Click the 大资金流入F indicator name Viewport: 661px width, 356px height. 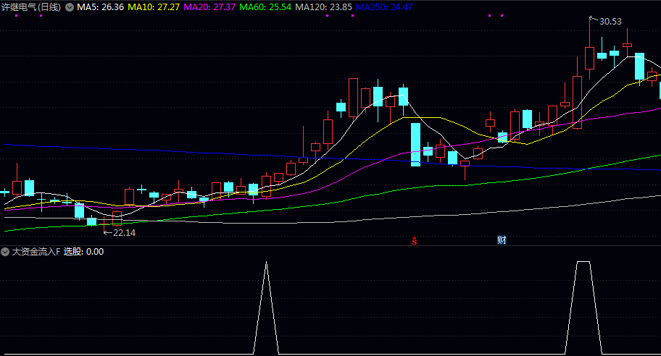[36, 252]
